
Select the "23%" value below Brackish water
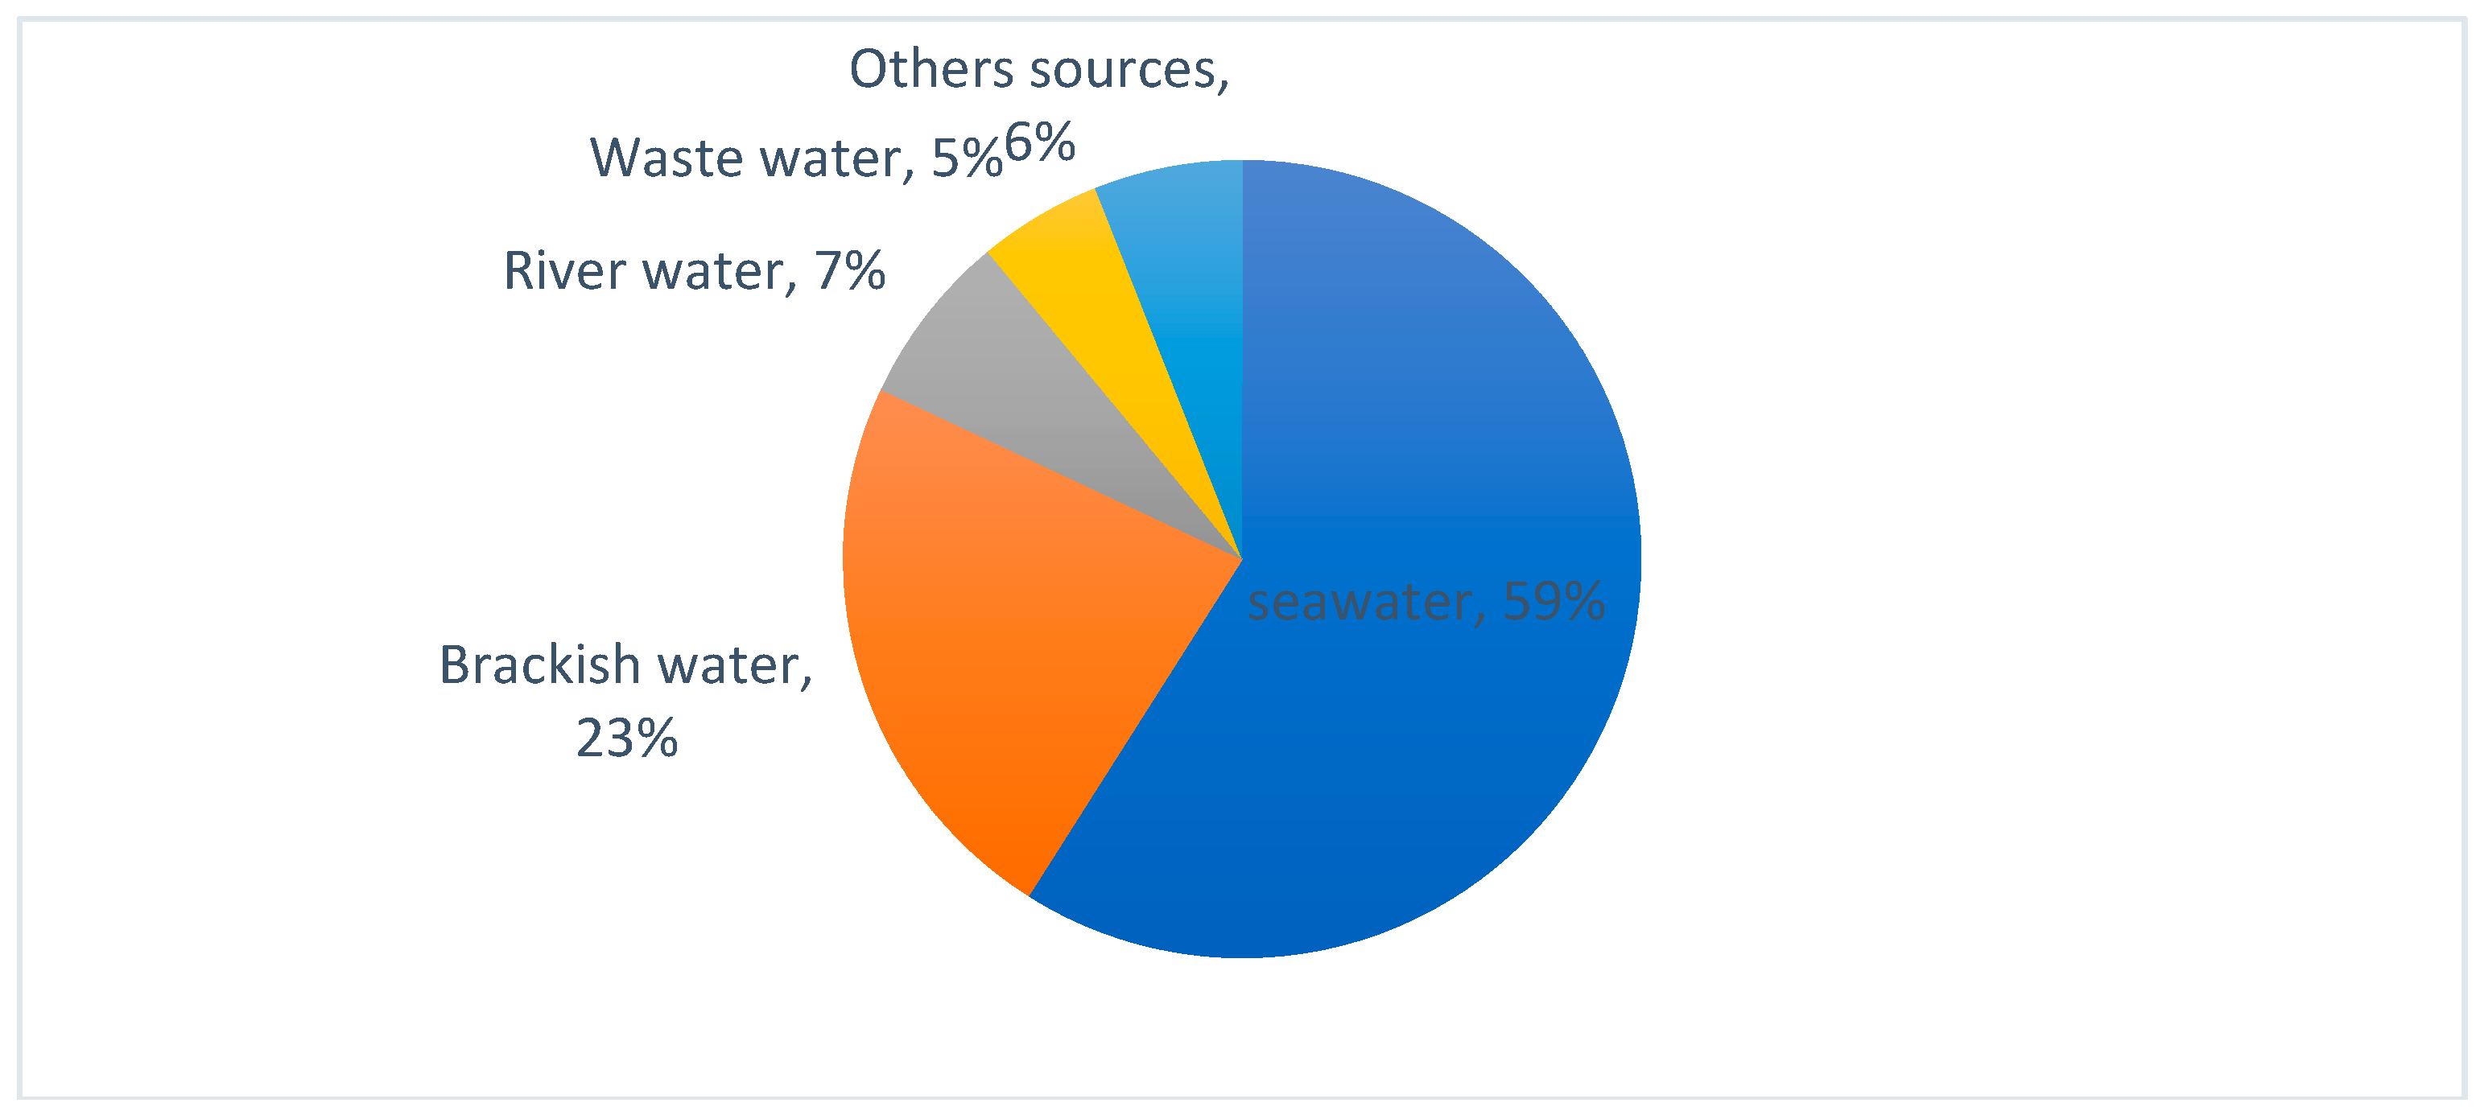coord(627,739)
